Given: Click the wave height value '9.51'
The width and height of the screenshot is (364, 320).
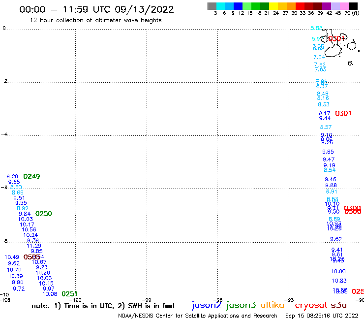Looking at the screenshot, I should pyautogui.click(x=19, y=198).
